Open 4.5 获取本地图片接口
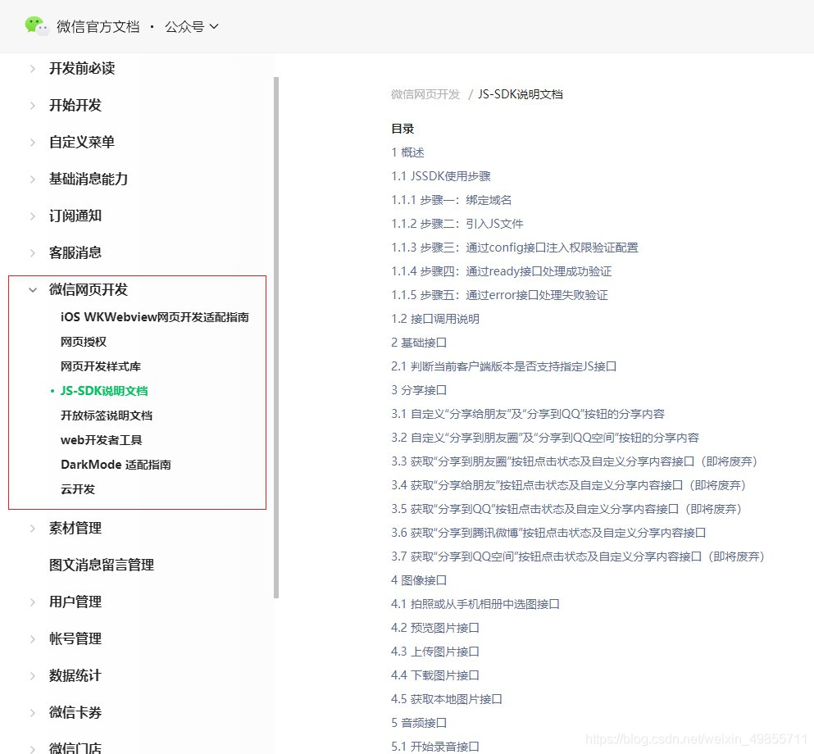 [447, 699]
